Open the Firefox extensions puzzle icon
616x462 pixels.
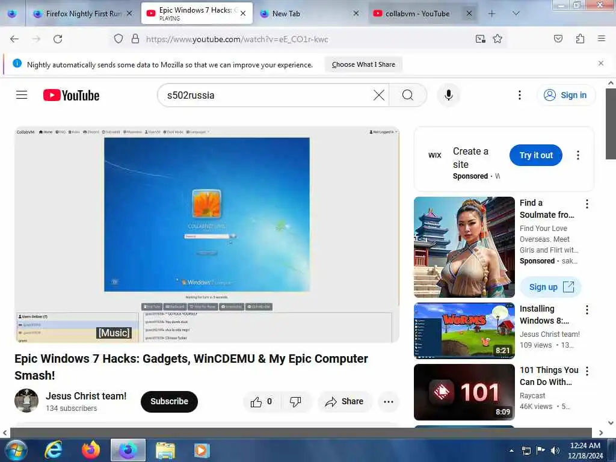[x=580, y=38]
